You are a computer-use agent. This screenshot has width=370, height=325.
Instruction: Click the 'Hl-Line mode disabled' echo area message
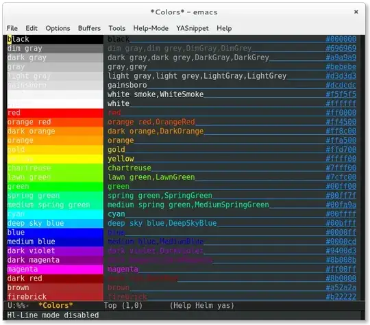point(53,315)
